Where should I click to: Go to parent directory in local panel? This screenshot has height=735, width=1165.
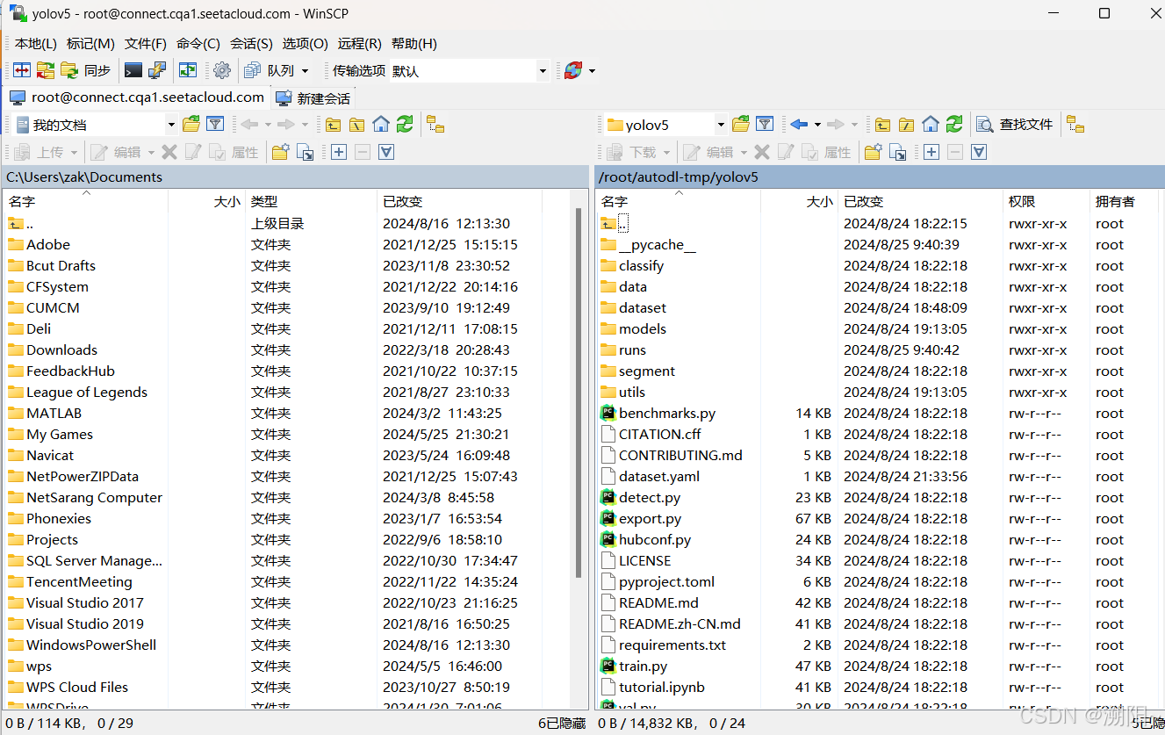click(334, 125)
